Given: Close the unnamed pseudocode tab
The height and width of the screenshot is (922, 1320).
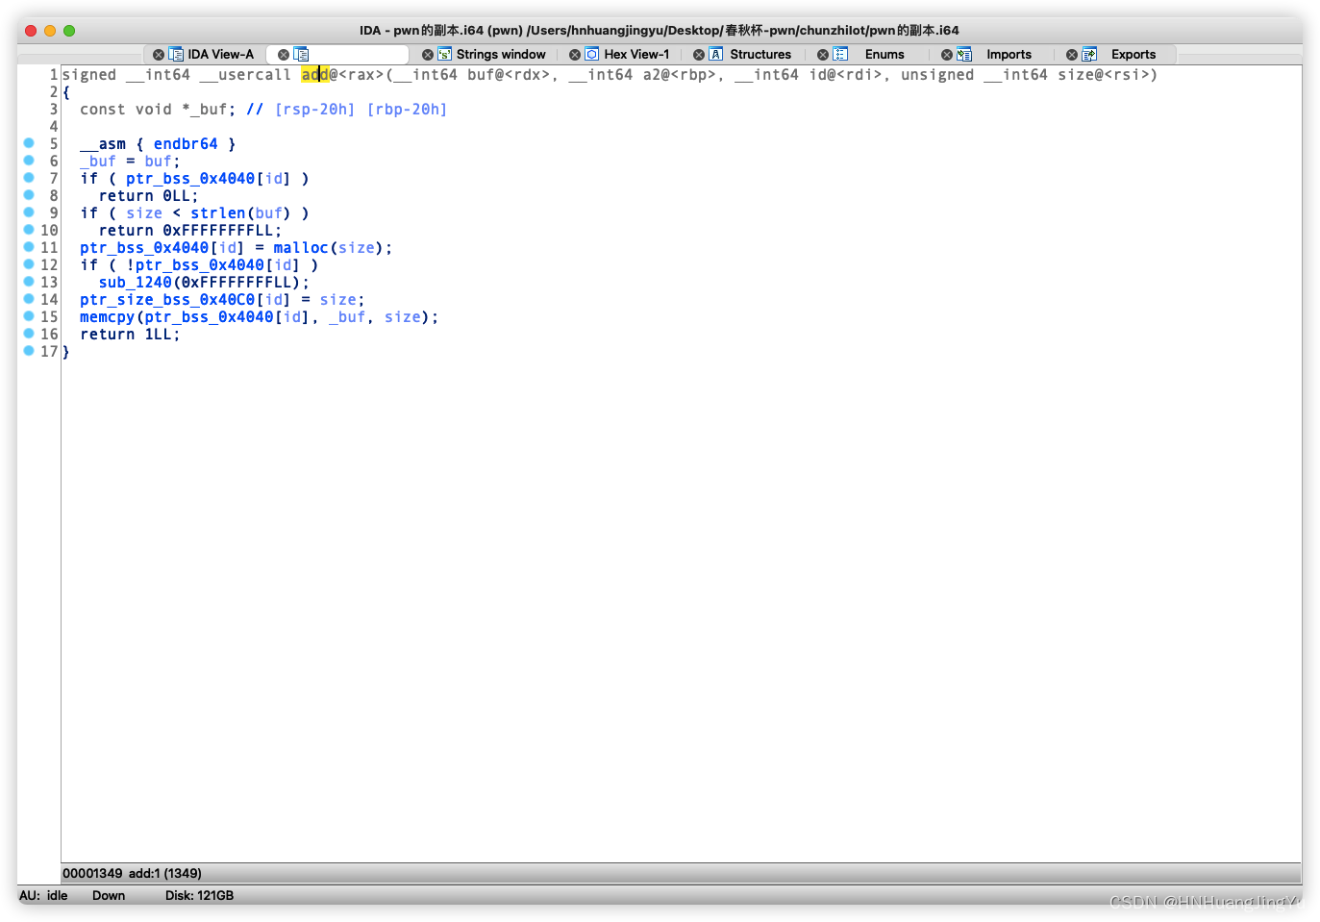Looking at the screenshot, I should coord(284,55).
